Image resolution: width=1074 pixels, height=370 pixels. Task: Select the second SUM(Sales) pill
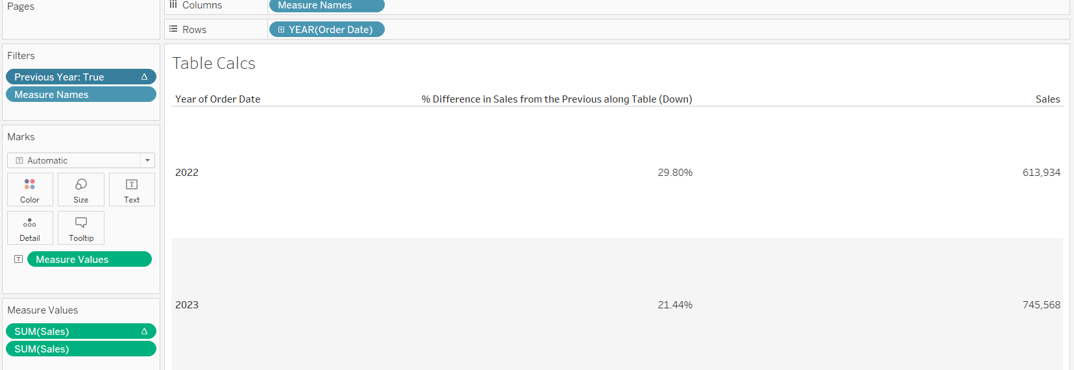pos(81,349)
